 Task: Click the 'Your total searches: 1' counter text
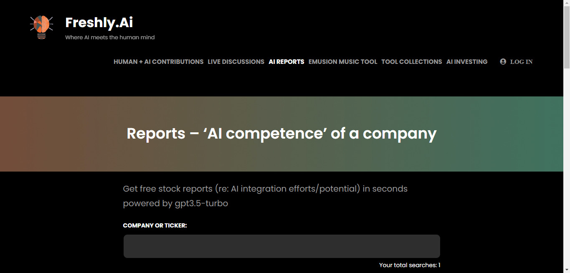(410, 265)
